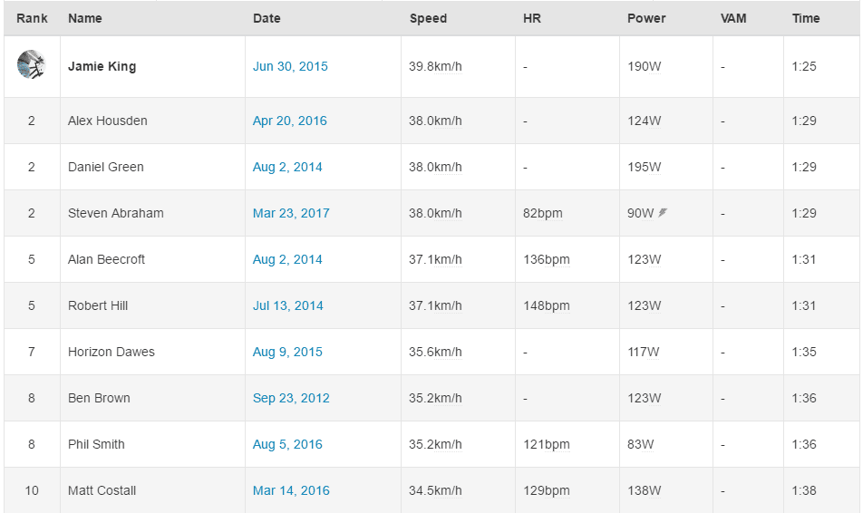Click the 136bpm heart rate value

pos(547,260)
